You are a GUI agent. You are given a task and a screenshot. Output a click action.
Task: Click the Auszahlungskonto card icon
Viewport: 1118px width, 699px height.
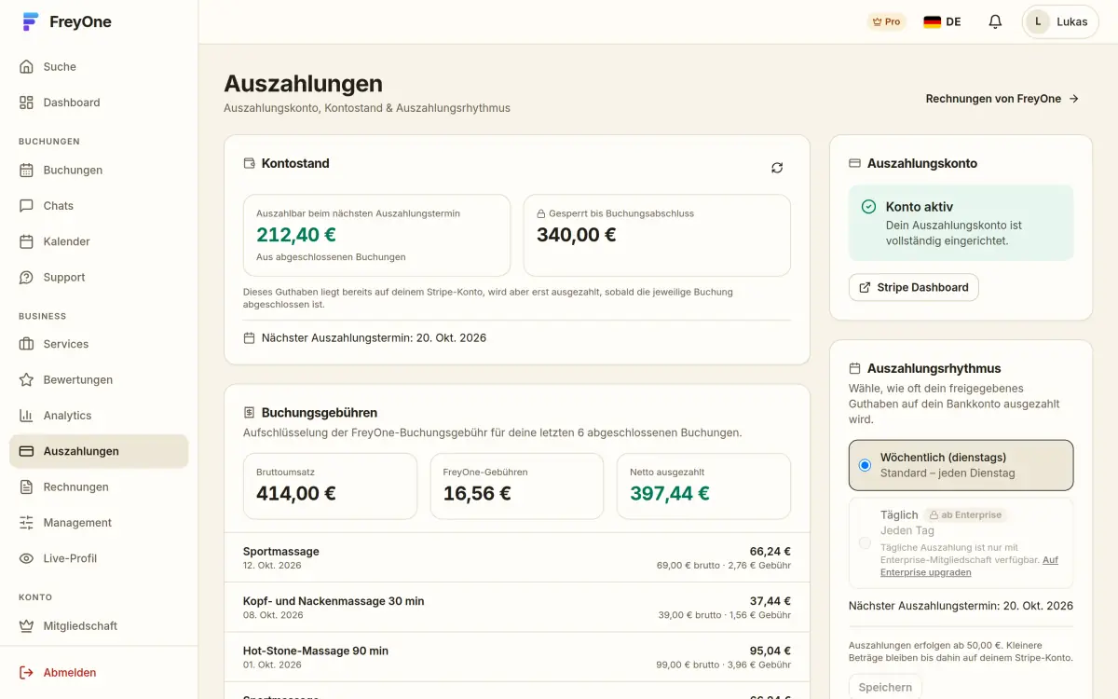click(854, 163)
